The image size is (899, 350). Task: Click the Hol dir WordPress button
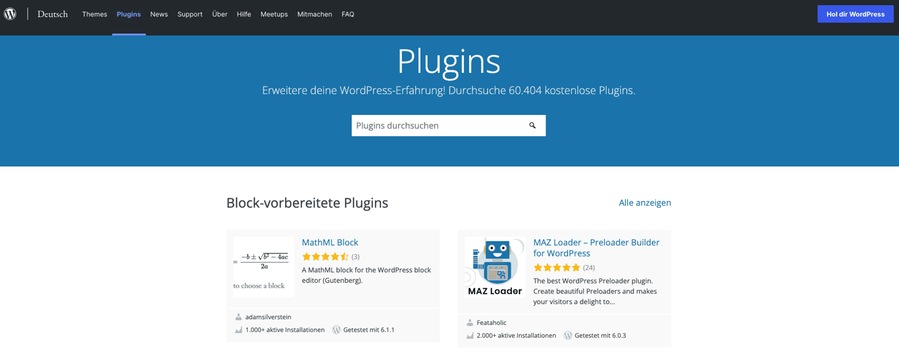(856, 14)
